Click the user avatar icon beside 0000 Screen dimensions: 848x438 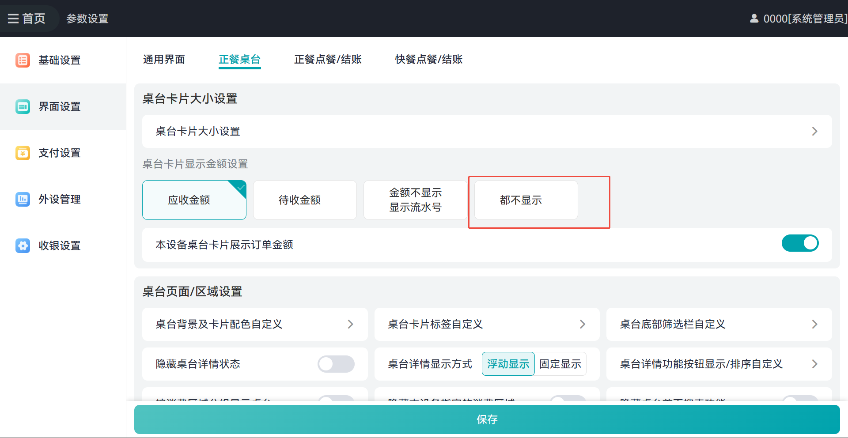(x=754, y=18)
